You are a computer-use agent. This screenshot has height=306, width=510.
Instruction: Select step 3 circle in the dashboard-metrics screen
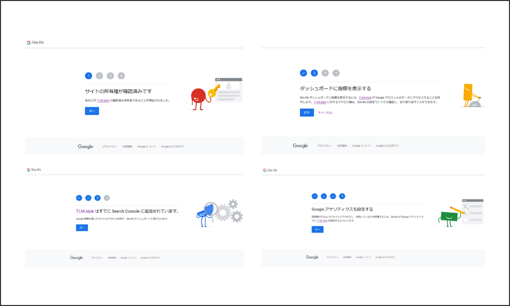[325, 73]
